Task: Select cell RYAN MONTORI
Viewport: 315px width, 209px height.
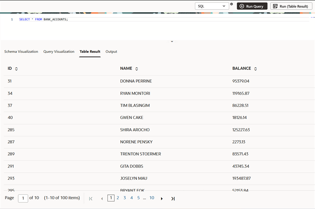Action: [x=135, y=93]
